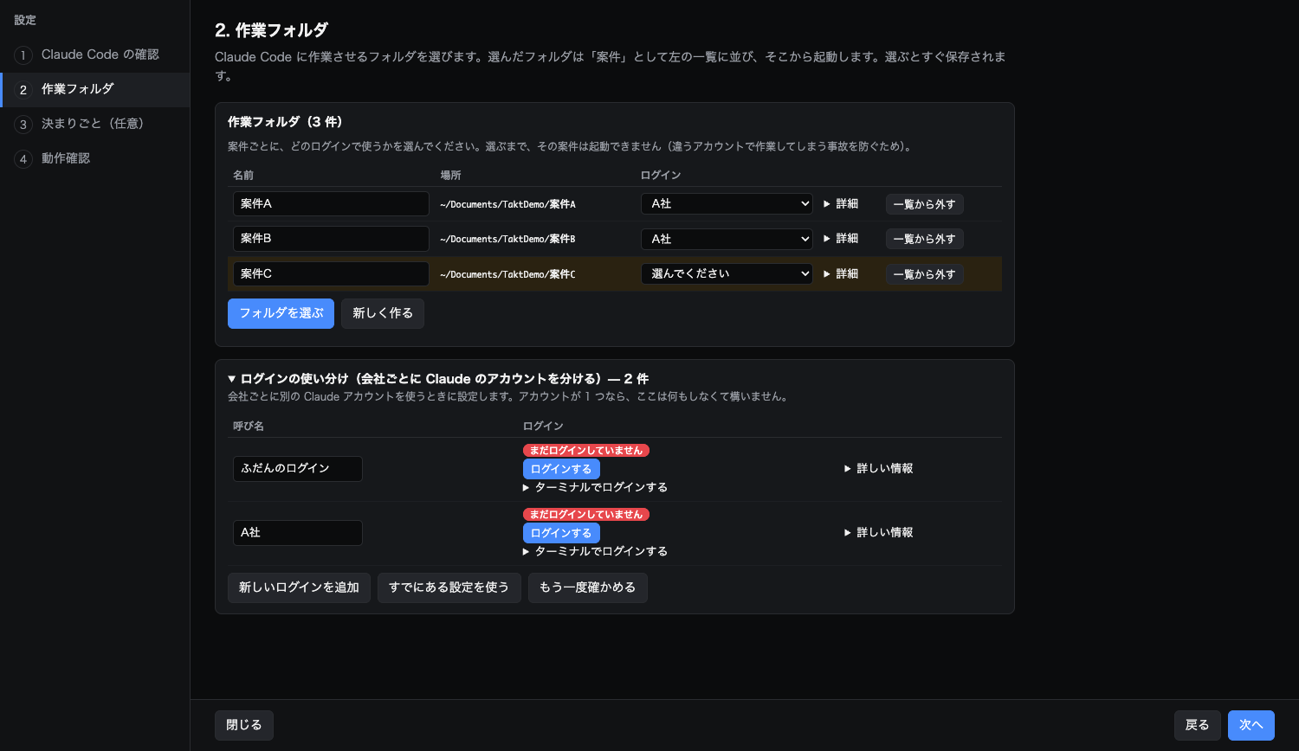Click the 次へ button
Screen dimensions: 1299x751
(x=1251, y=725)
